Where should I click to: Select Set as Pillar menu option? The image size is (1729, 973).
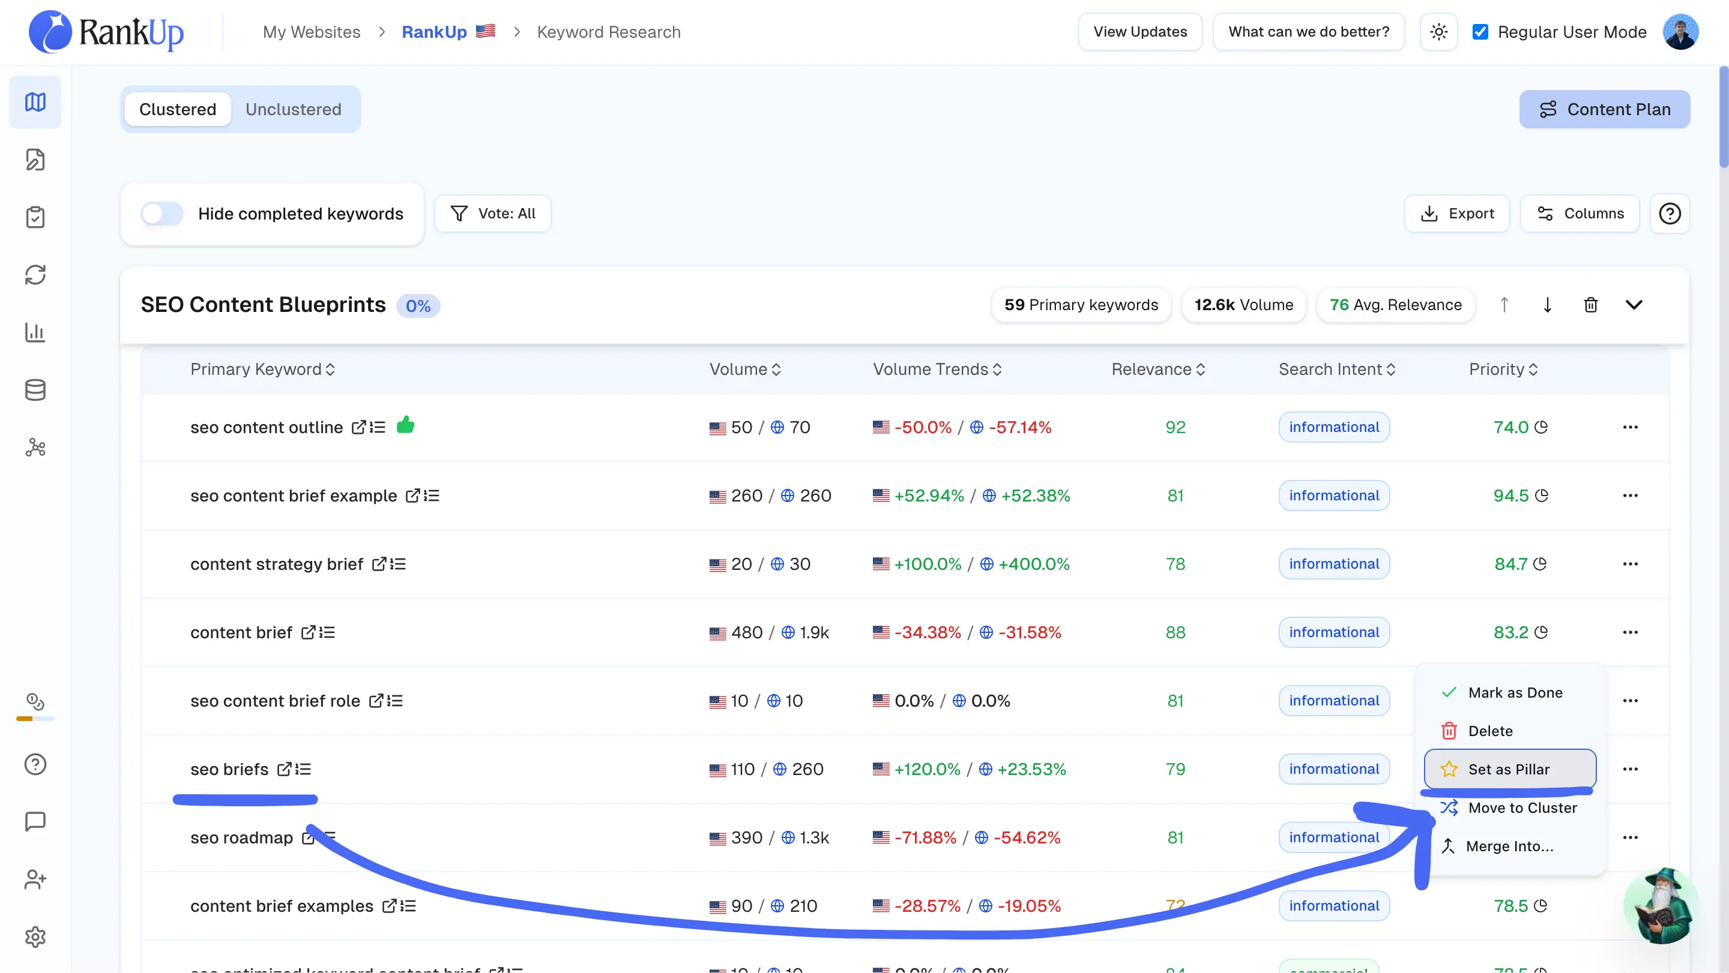pos(1509,769)
